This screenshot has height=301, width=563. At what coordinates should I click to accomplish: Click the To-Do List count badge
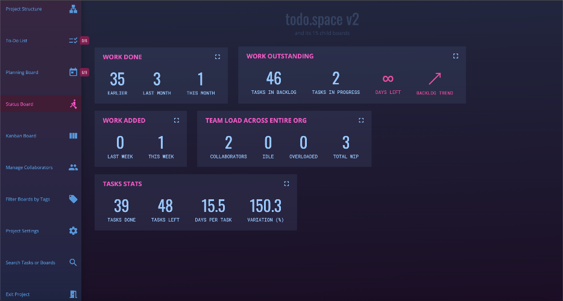(84, 40)
